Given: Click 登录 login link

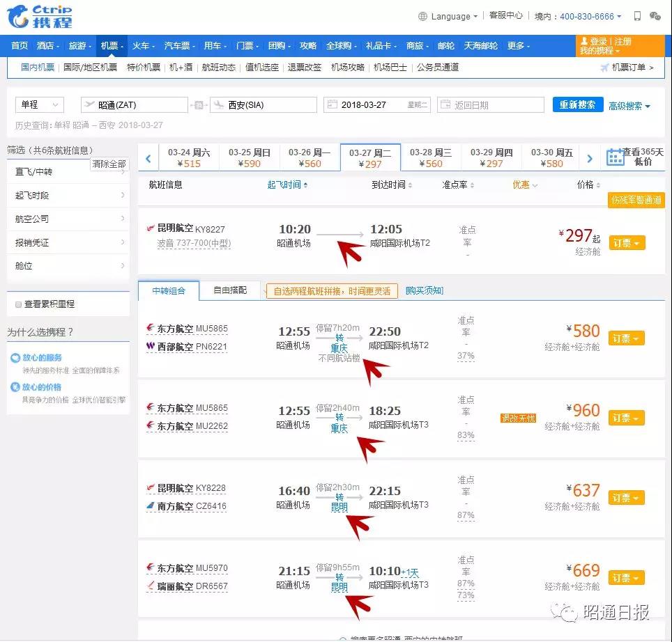Looking at the screenshot, I should pos(598,41).
